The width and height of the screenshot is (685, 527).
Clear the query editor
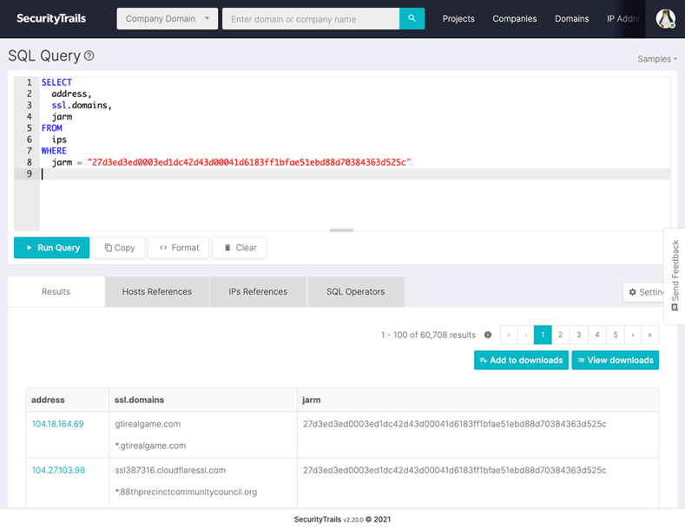(240, 248)
